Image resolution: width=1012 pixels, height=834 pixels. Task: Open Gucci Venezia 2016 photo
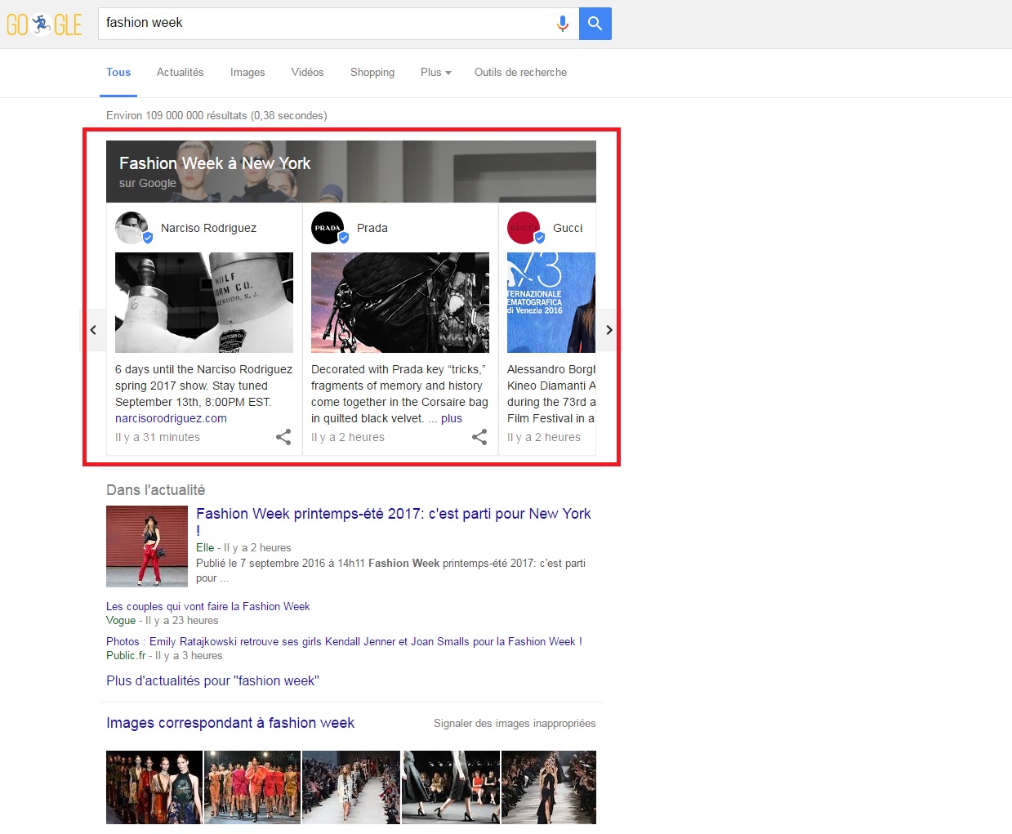coord(551,302)
